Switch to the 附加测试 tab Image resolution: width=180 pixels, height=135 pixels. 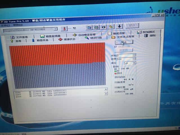tap(146, 32)
